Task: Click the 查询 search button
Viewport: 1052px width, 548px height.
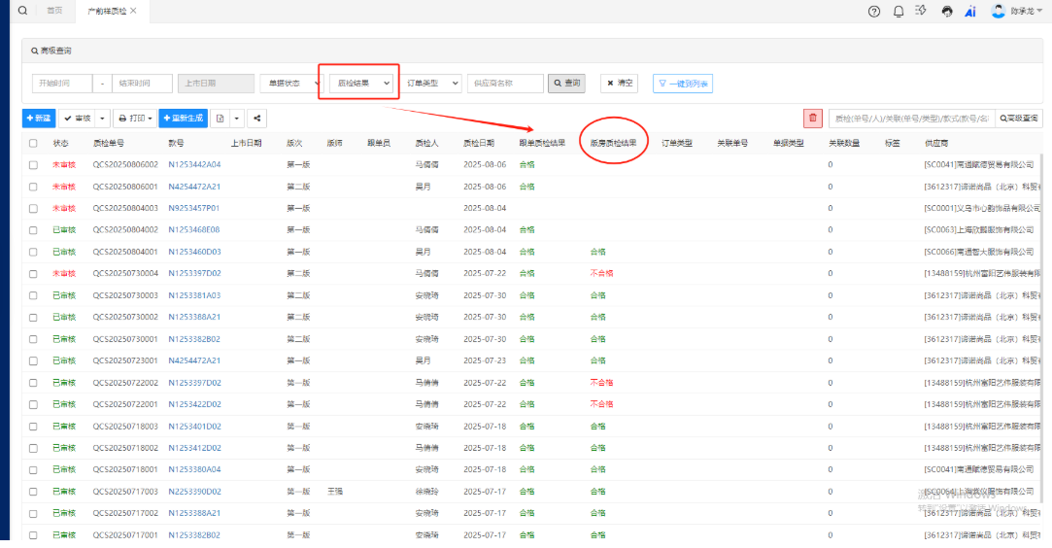Action: tap(567, 84)
